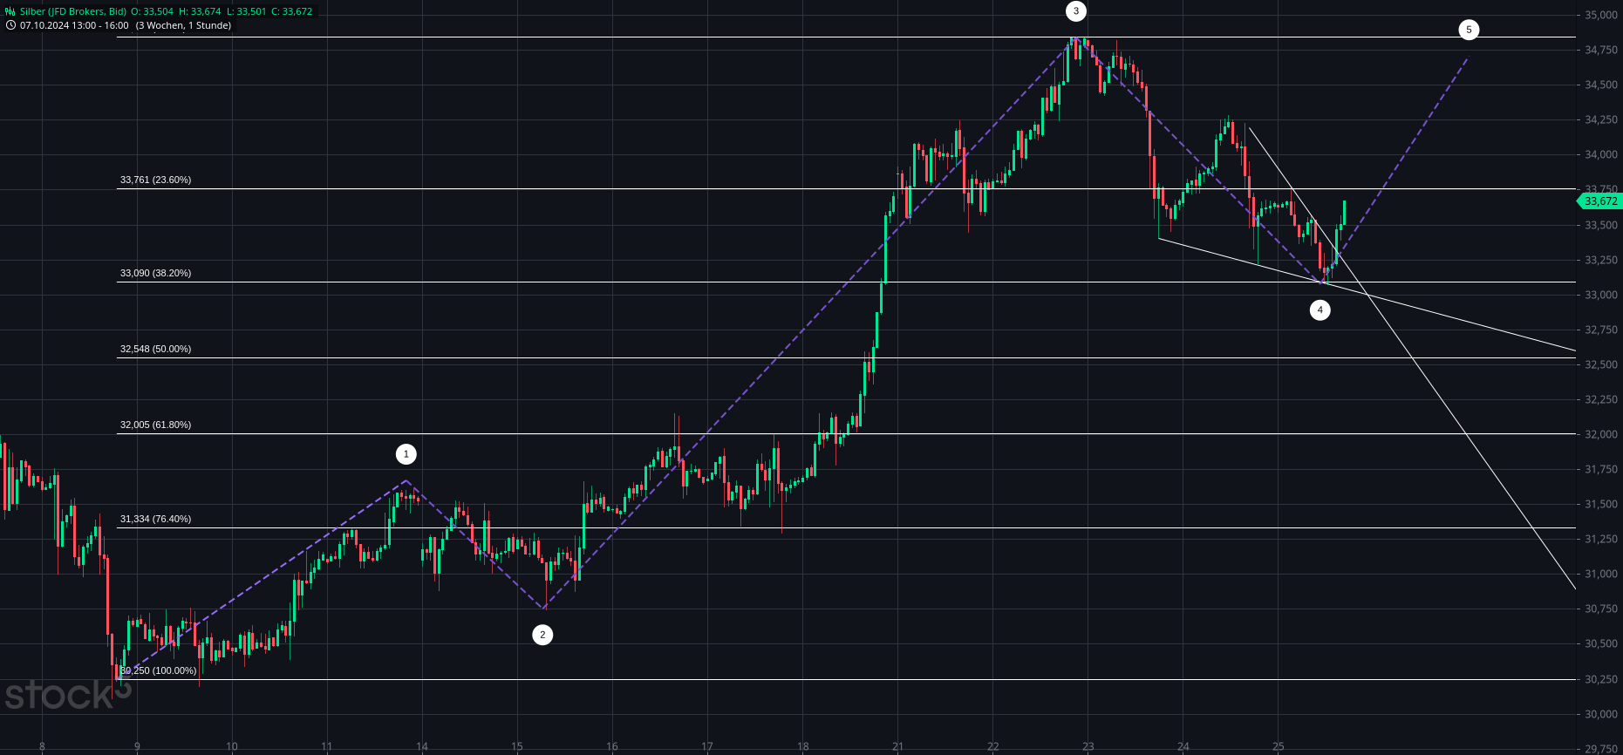This screenshot has width=1623, height=755.
Task: Select Elliott wave marker 4
Action: (1320, 309)
